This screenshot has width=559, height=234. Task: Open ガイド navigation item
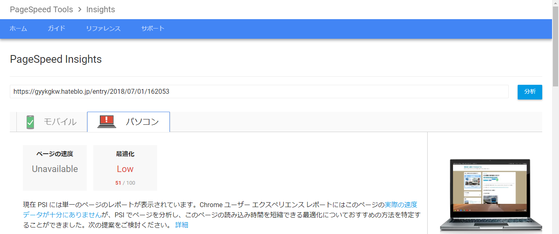tap(56, 29)
